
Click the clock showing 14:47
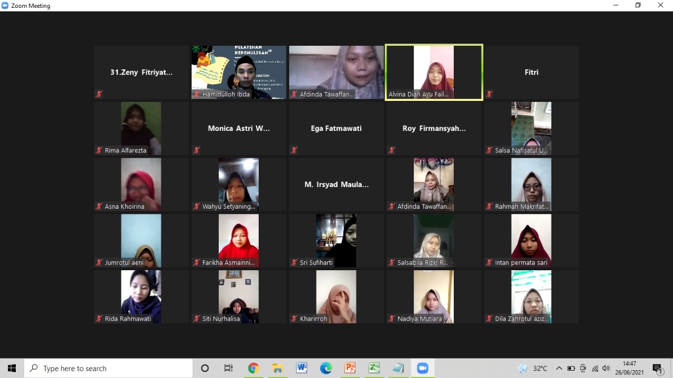point(629,368)
